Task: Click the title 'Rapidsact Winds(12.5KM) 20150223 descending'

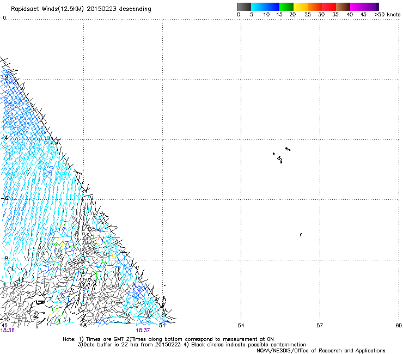Action: (81, 9)
